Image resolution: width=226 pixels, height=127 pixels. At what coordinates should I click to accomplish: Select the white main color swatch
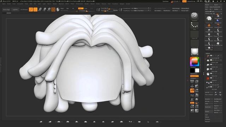(197, 71)
